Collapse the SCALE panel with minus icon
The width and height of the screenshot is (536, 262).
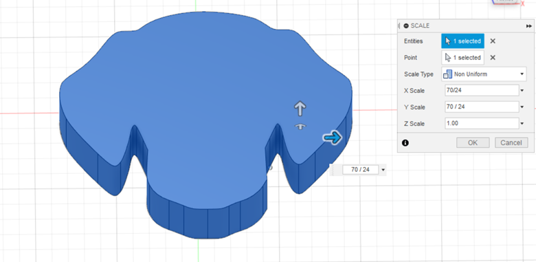(406, 25)
